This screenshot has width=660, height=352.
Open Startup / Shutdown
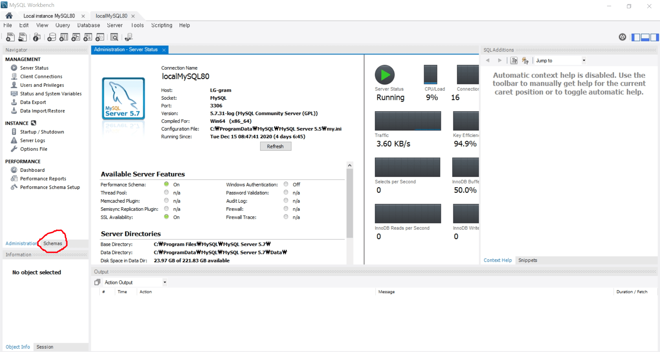click(x=42, y=132)
